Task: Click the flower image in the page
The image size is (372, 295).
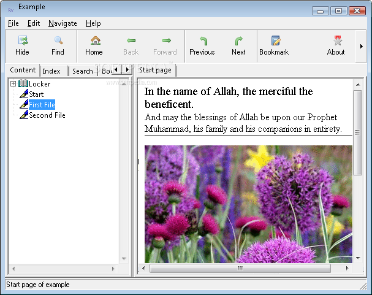Action: coord(248,204)
